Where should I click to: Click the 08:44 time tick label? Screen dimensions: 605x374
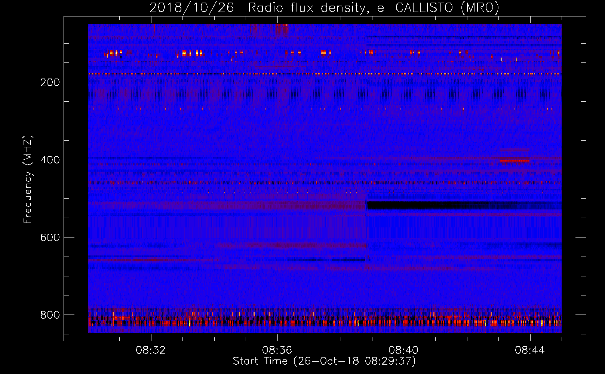(x=530, y=350)
